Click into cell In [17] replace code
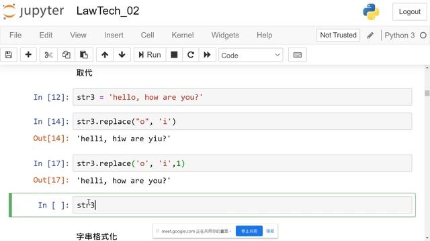The height and width of the screenshot is (241, 430). point(242,163)
